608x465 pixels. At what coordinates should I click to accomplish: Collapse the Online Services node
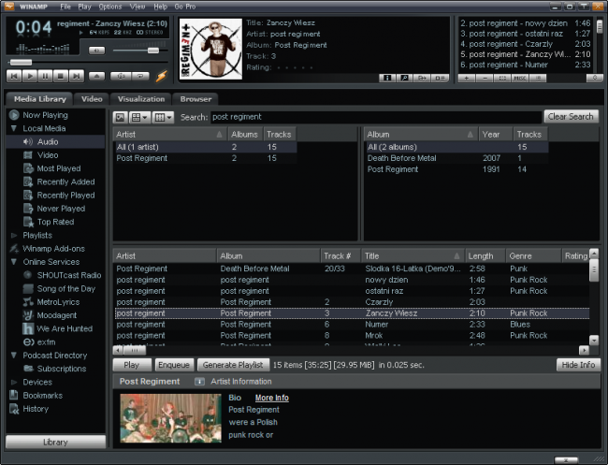coord(14,262)
